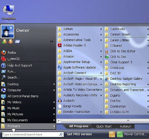The image size is (149, 139).
Task: Open the Cannon Smash folder
Action: (126, 34)
